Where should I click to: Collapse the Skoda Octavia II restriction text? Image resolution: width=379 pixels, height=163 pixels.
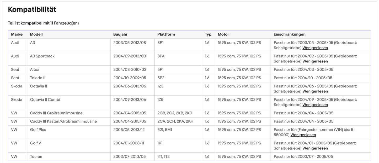[315, 91]
